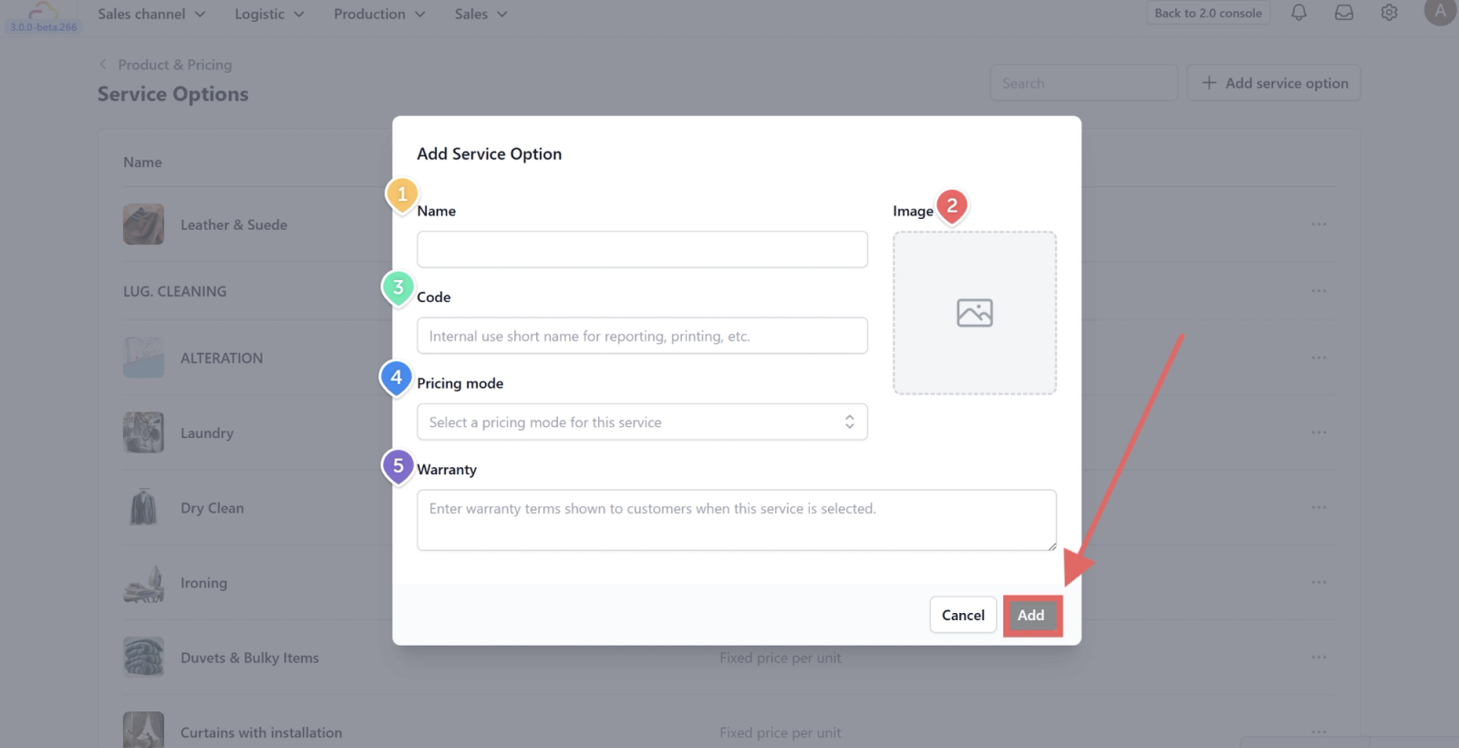Click the Add button in the dialog
Image resolution: width=1459 pixels, height=748 pixels.
(1031, 615)
